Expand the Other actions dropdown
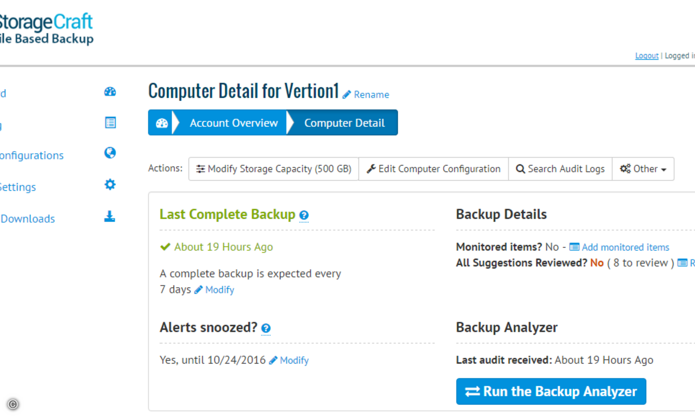Image resolution: width=695 pixels, height=417 pixels. [643, 169]
